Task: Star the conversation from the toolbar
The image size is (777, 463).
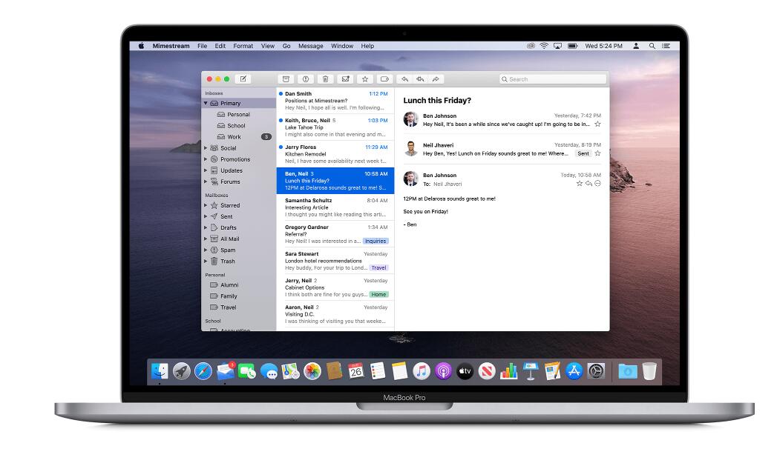Action: (364, 79)
